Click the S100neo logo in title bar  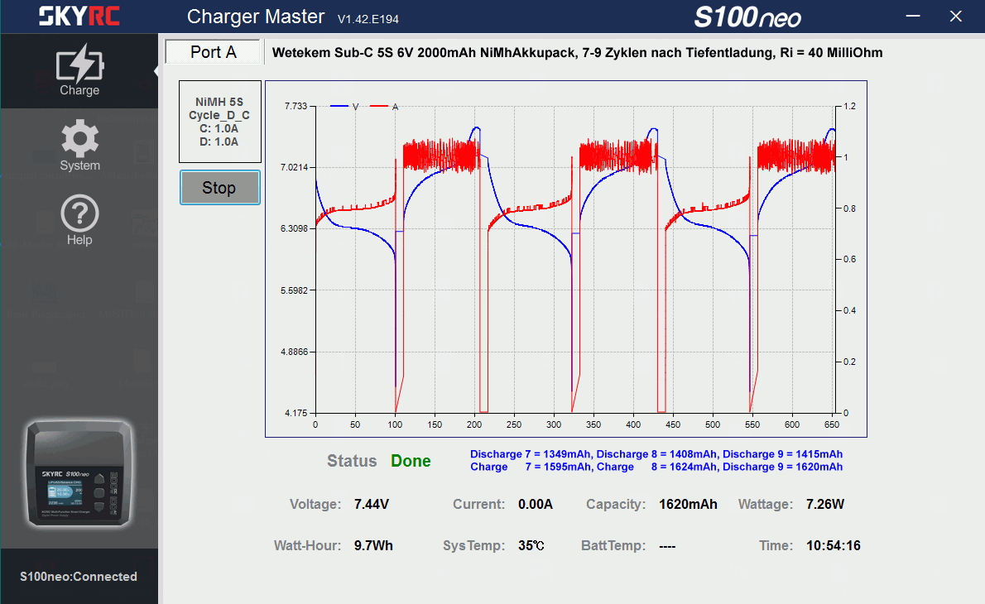click(x=747, y=17)
